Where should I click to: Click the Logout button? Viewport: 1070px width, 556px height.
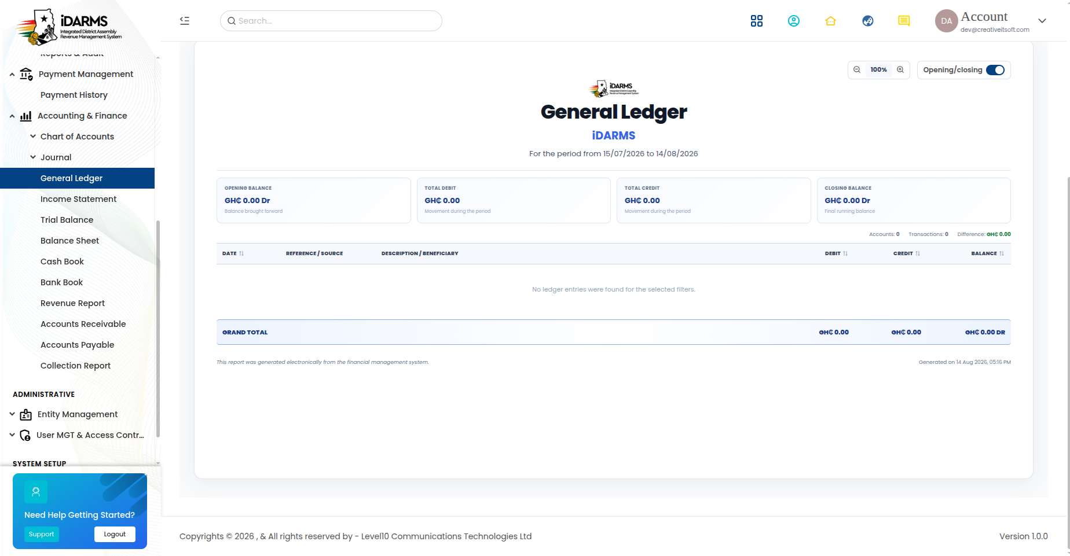pyautogui.click(x=115, y=534)
